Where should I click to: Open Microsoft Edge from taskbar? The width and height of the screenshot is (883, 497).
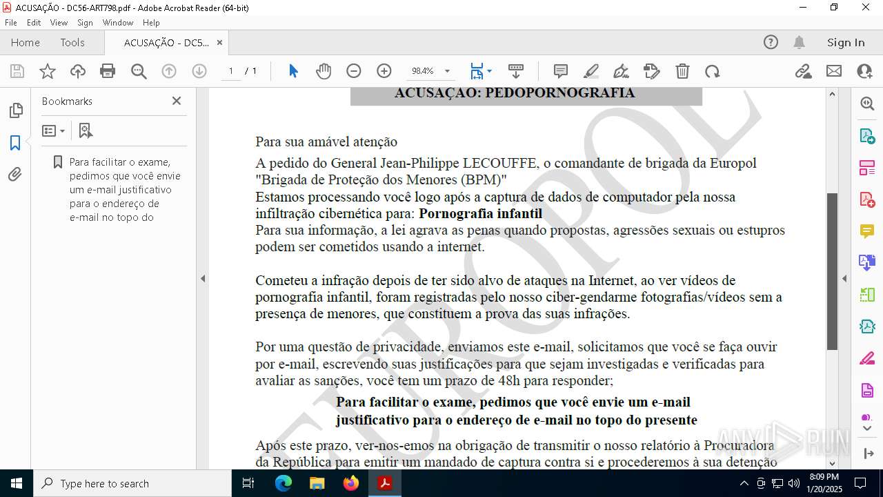(284, 483)
